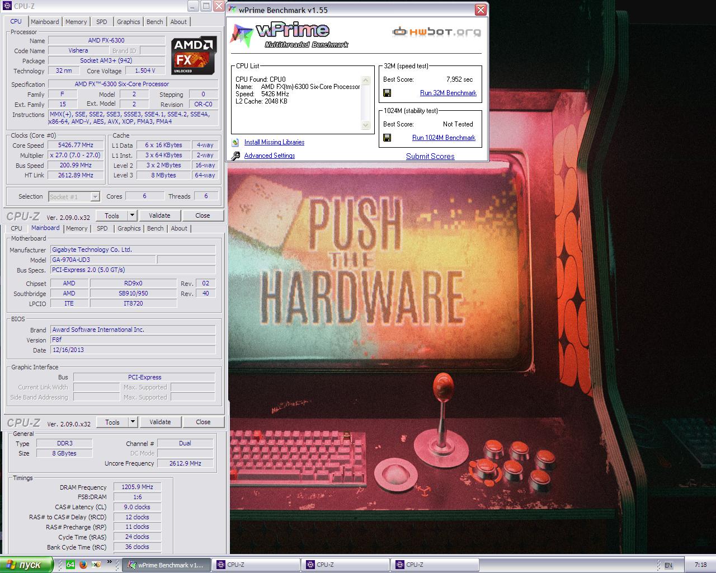Select CPU tab in the mainboard CPU-Z window
Image resolution: width=716 pixels, height=573 pixels.
pos(17,228)
